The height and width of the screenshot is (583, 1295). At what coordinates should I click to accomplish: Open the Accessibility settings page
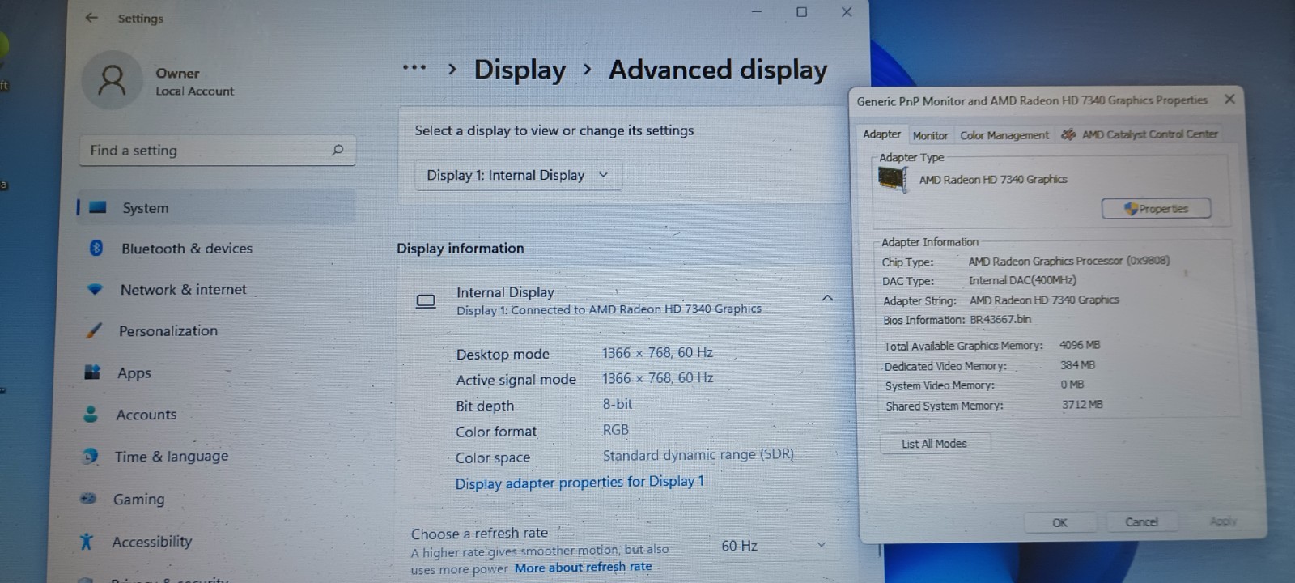(152, 542)
